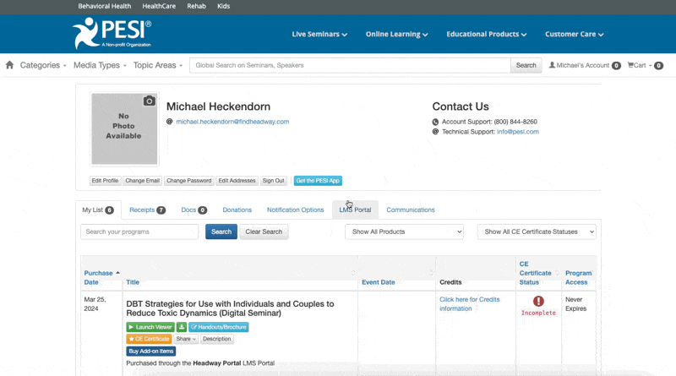The image size is (676, 376).
Task: Click the home icon in navigation bar
Action: pos(9,65)
